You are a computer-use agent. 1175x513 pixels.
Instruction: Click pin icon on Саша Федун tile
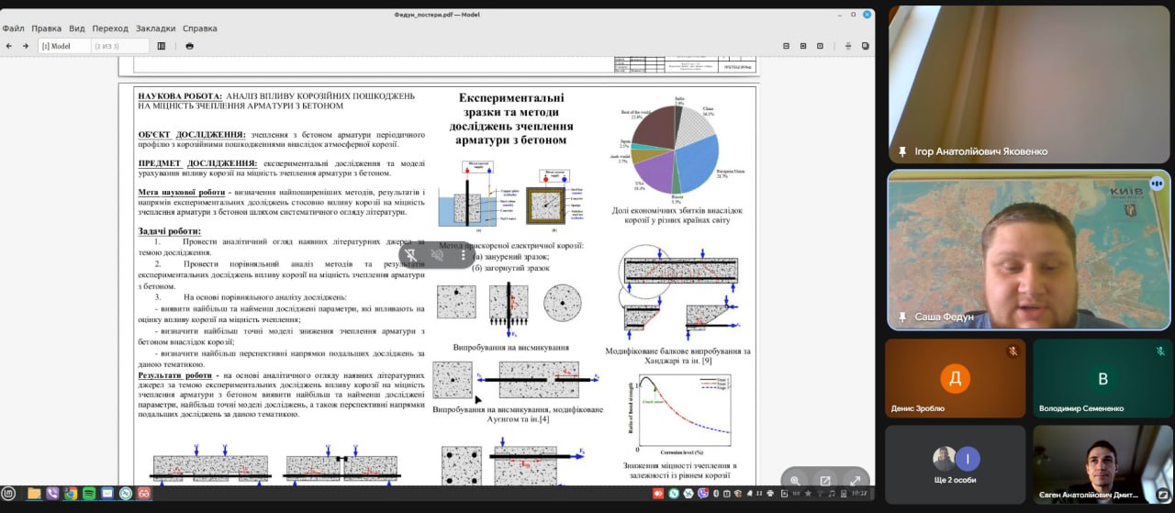click(902, 317)
